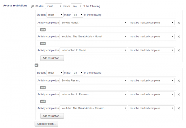186x128 pixels.
Task: Click 'Add restriction...' in the Monet set
Action: pyautogui.click(x=52, y=58)
